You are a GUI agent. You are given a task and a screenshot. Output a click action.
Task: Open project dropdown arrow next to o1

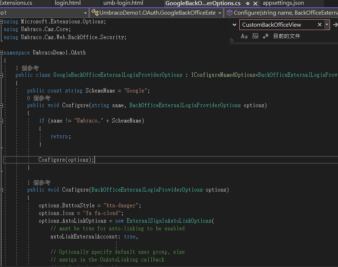click(86, 13)
